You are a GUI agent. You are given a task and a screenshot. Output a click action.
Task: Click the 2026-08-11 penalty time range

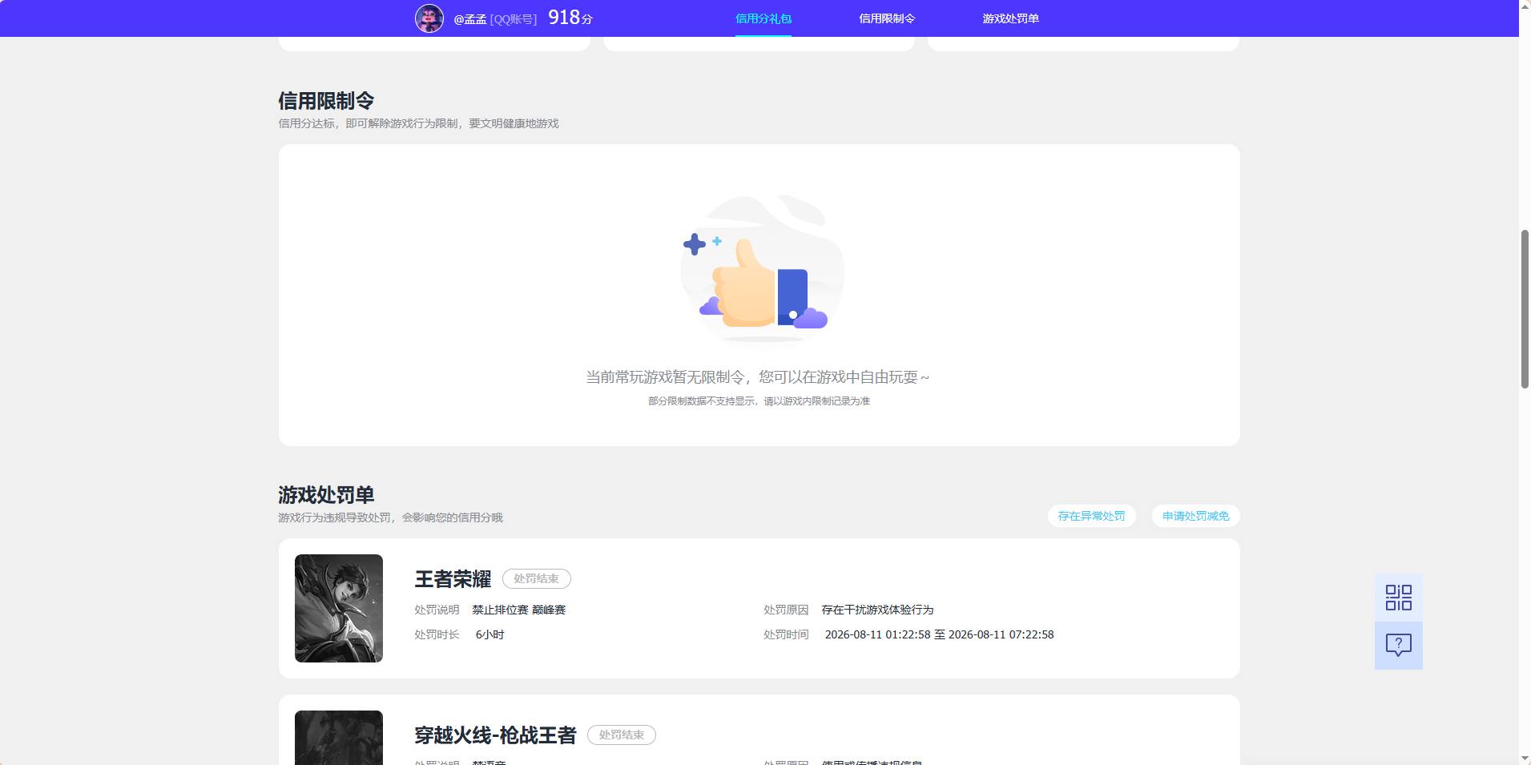tap(939, 634)
